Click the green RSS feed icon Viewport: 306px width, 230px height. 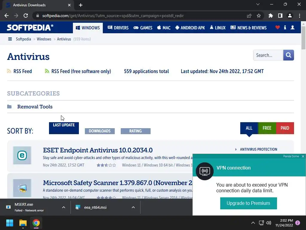(x=47, y=71)
